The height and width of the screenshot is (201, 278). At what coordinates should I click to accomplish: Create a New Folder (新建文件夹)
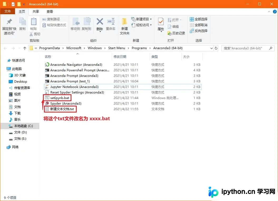point(124,26)
